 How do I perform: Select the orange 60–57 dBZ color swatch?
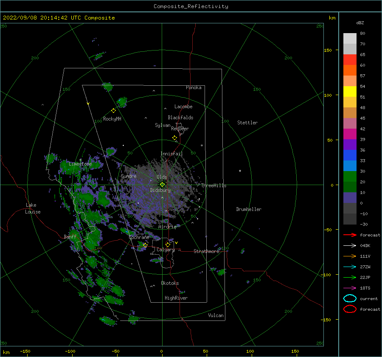(350, 70)
